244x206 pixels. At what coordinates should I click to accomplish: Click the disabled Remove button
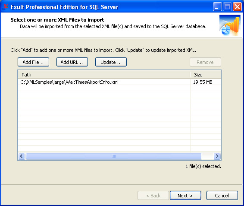(205, 62)
